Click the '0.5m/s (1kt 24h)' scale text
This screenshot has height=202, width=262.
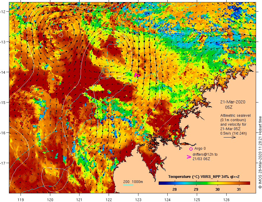point(233,133)
